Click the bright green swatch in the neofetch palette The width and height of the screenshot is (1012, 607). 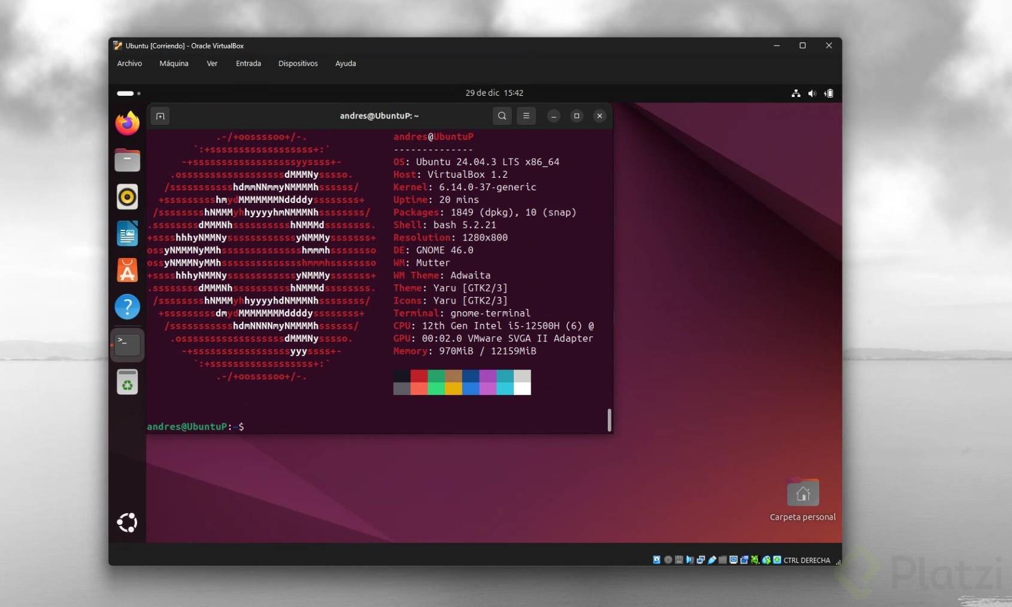[x=436, y=389]
